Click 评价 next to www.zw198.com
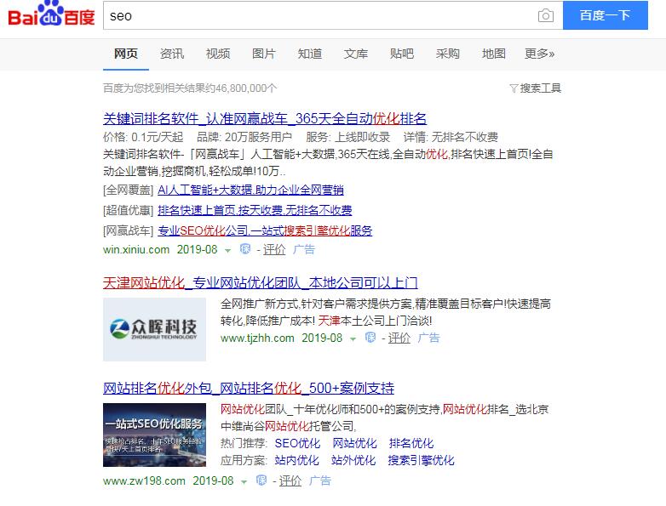This screenshot has width=666, height=506. click(290, 481)
